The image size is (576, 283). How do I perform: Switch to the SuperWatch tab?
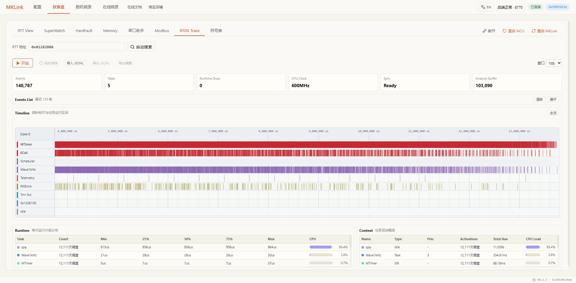(55, 31)
